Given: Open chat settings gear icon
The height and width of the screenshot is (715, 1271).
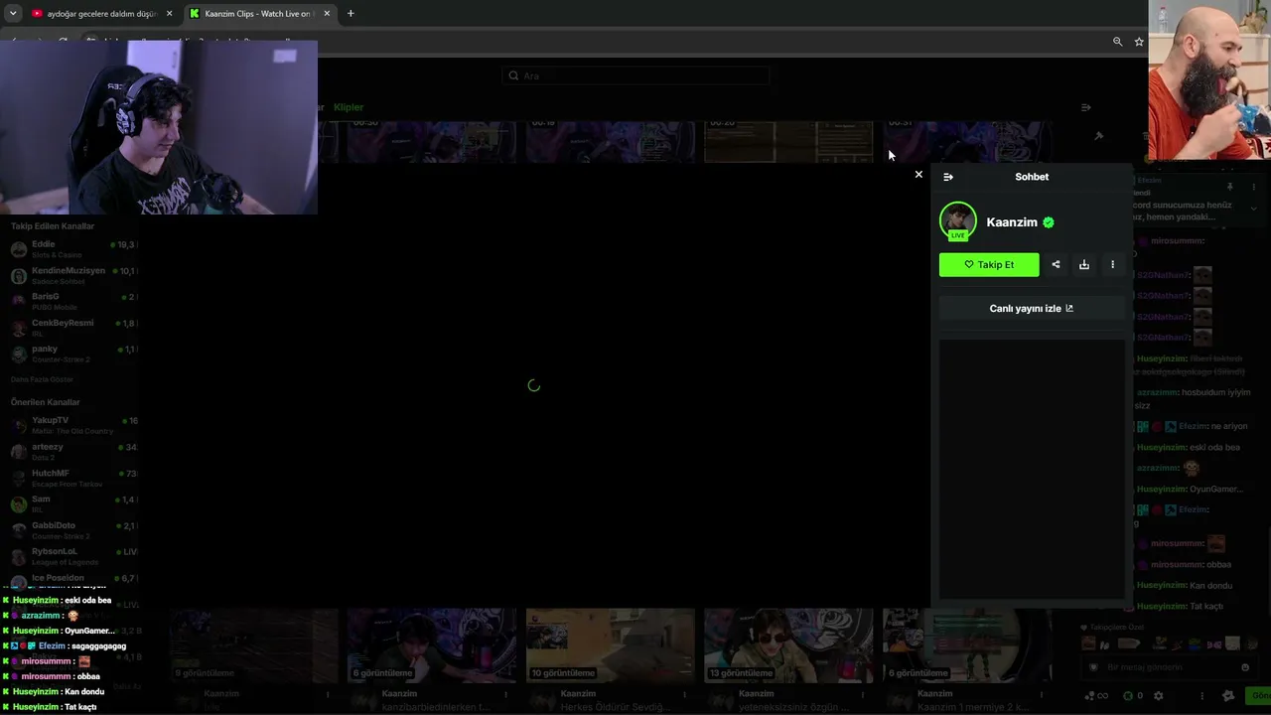Looking at the screenshot, I should [x=1158, y=696].
